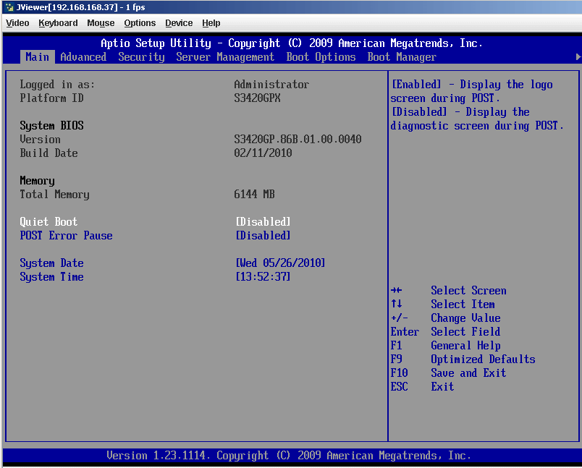Open the Help menu

[x=211, y=23]
